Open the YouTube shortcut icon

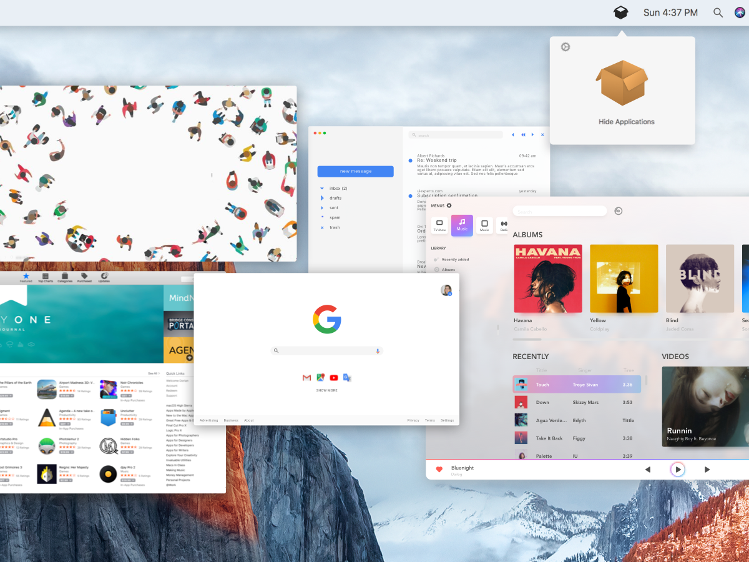(x=334, y=377)
